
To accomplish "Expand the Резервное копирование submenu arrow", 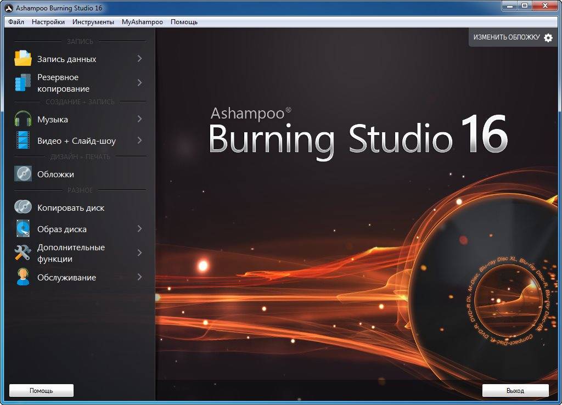I will 140,82.
